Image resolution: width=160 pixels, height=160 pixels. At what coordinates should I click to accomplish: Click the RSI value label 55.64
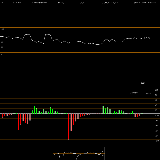pyautogui.click(x=147, y=38)
